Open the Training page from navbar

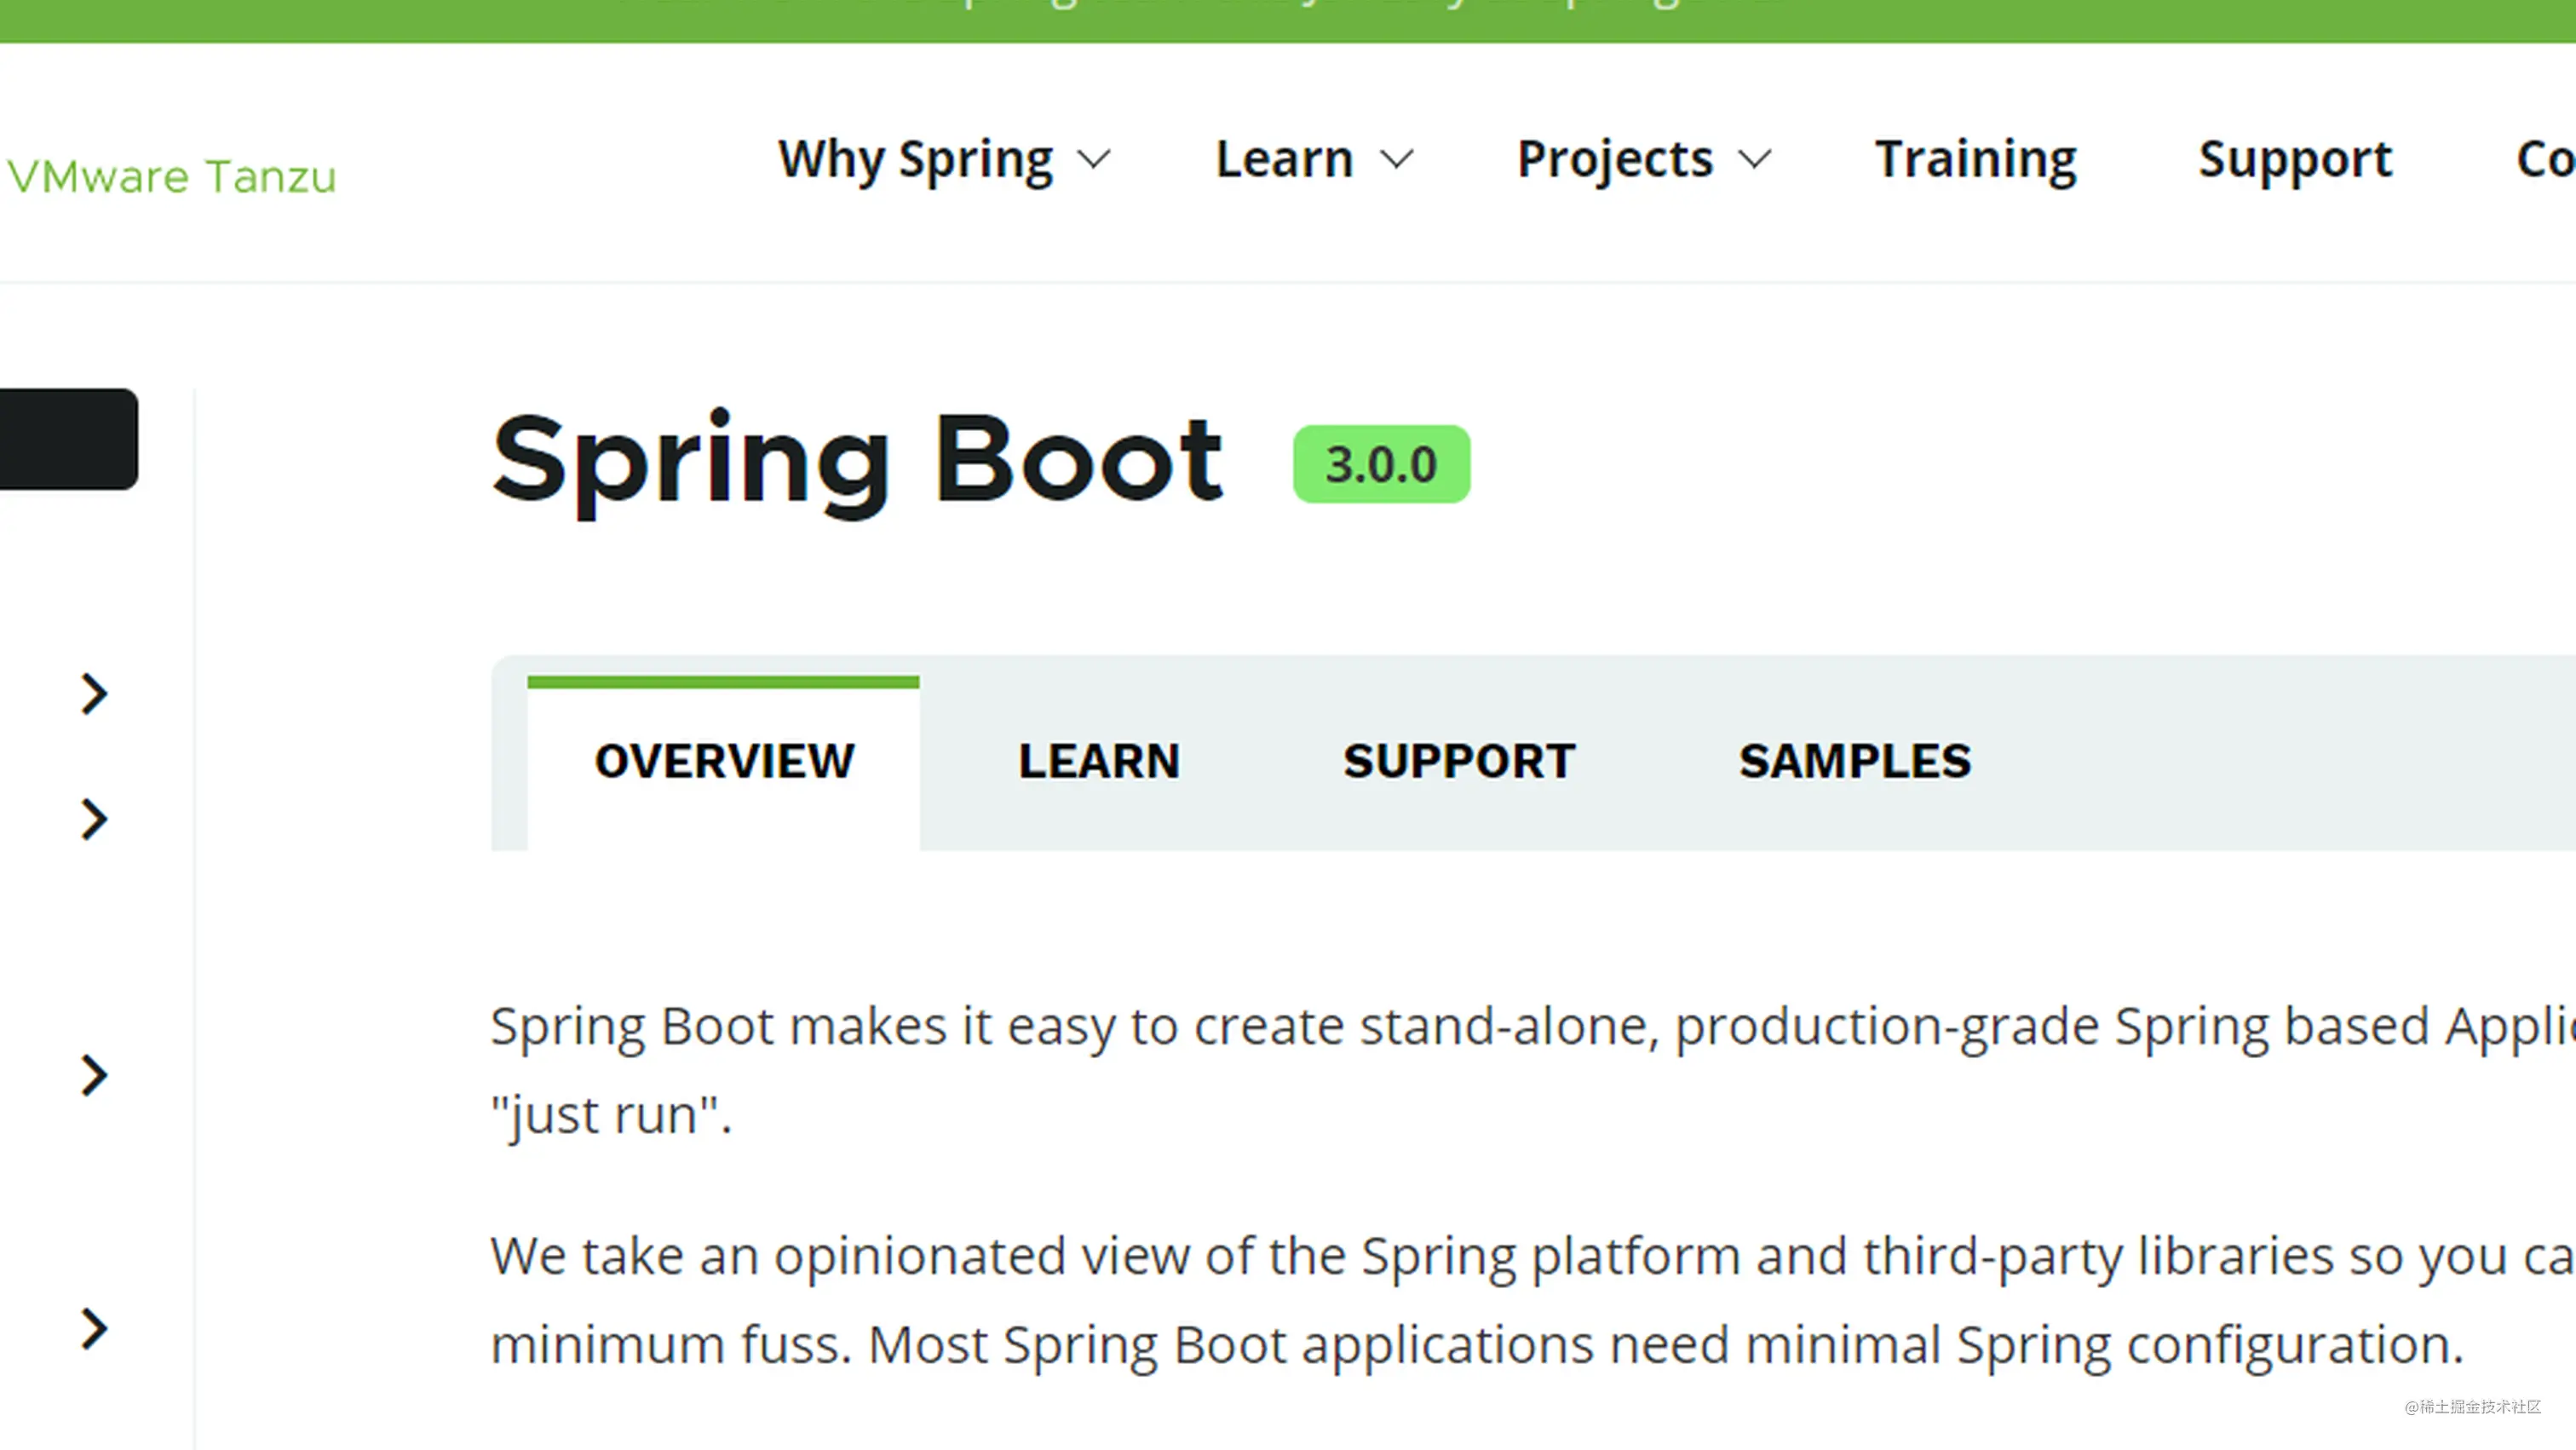[x=1975, y=160]
